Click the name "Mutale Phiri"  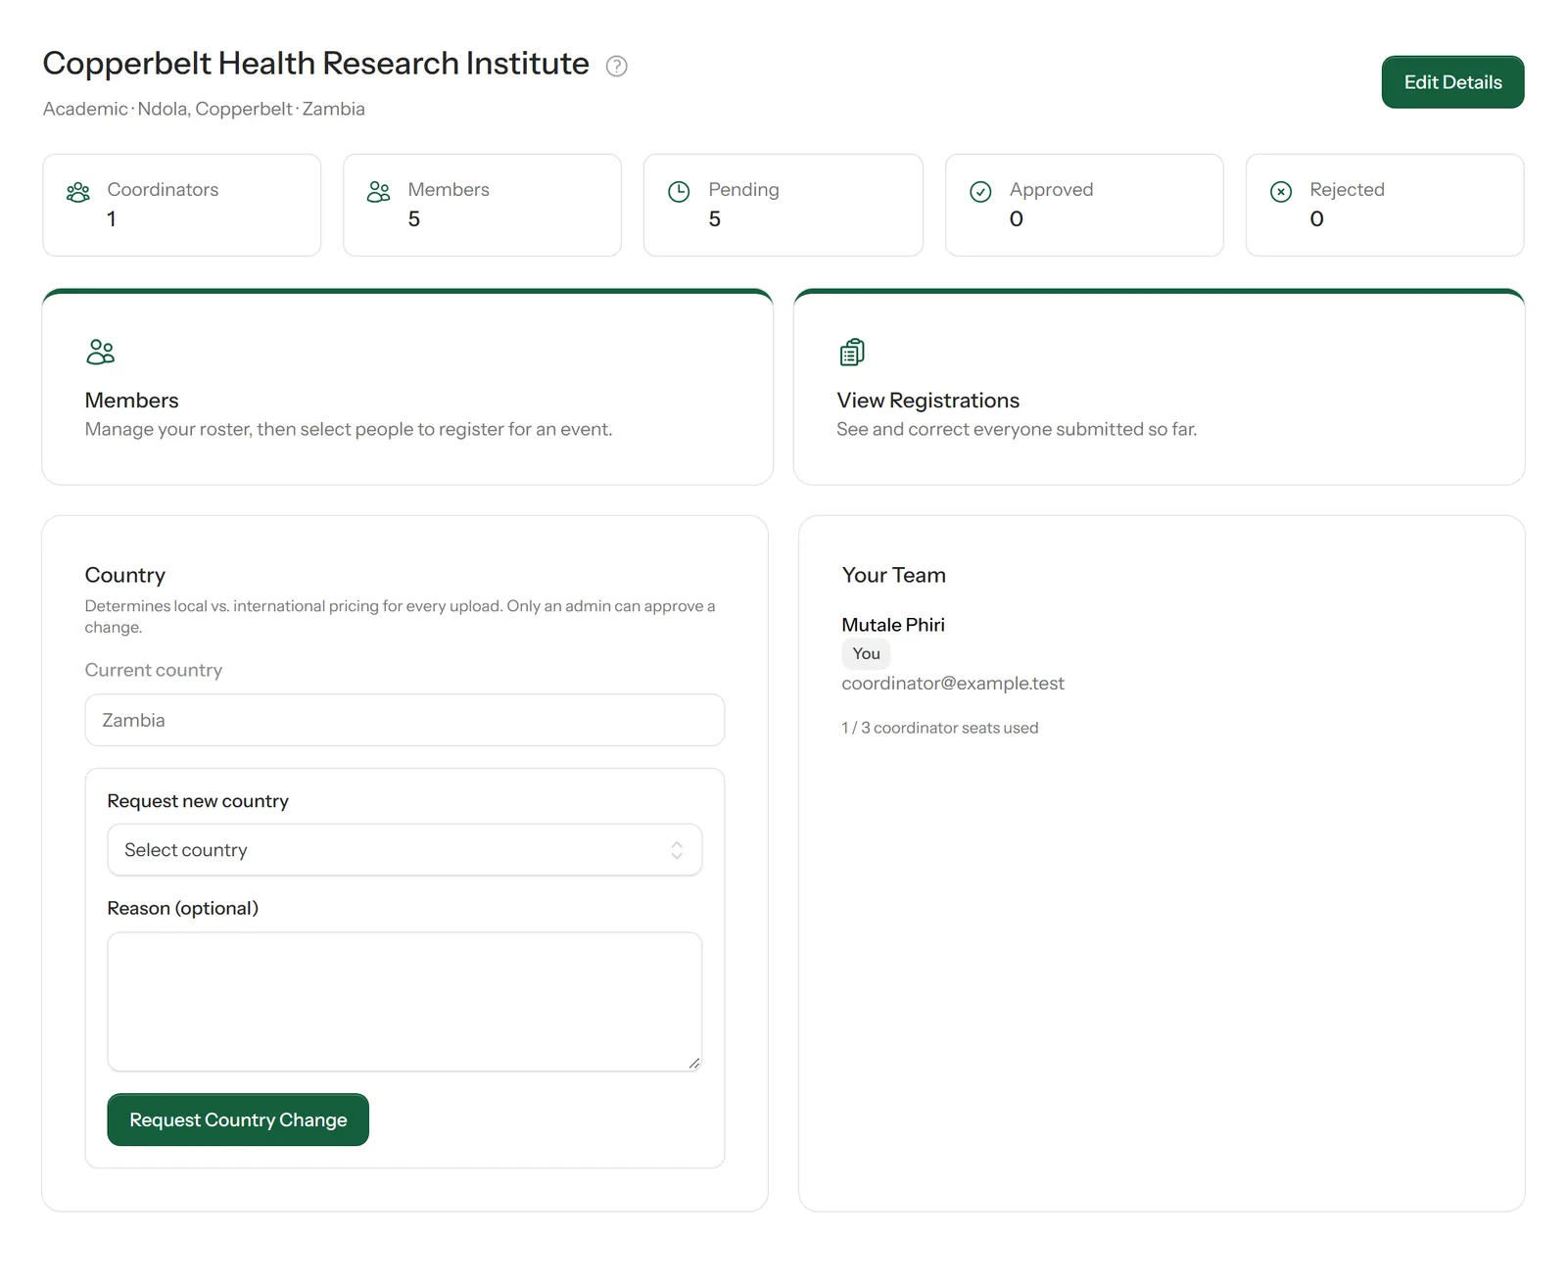893,625
